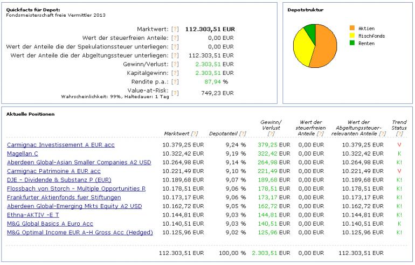Open Aberdeen Global-Asian Smaller Companies A2 USD
Viewport: 415px width, 265px height.
tap(79, 162)
